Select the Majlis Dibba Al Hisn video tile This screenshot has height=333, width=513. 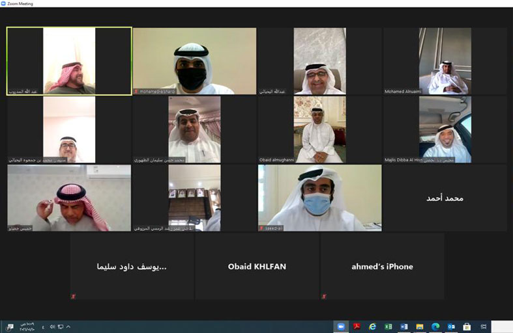click(445, 129)
